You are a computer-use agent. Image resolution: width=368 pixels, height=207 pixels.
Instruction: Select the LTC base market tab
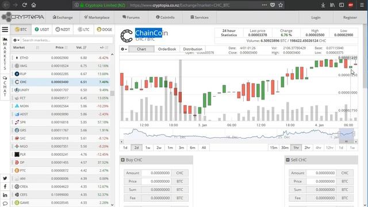click(83, 29)
